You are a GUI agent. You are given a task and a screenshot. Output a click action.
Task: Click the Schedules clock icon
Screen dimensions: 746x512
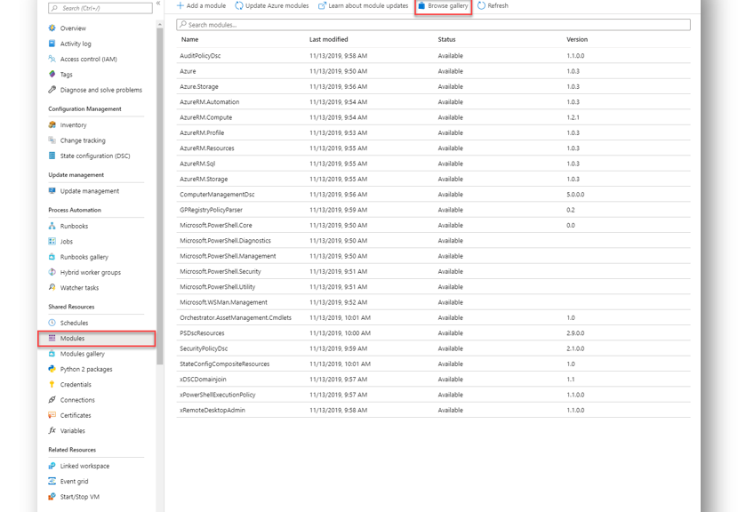tap(52, 323)
